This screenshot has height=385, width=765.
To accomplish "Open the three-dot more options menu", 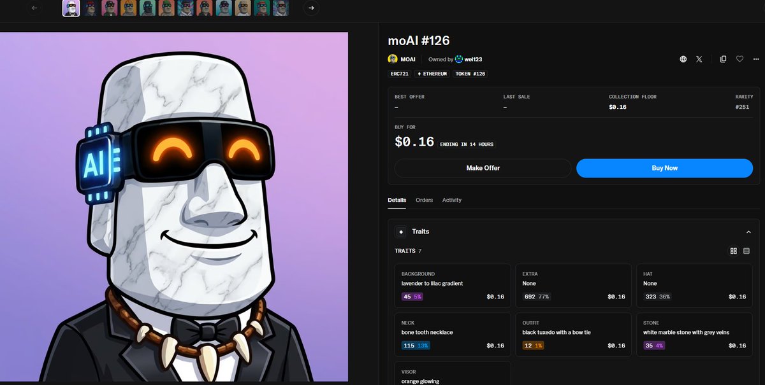I will coord(755,59).
